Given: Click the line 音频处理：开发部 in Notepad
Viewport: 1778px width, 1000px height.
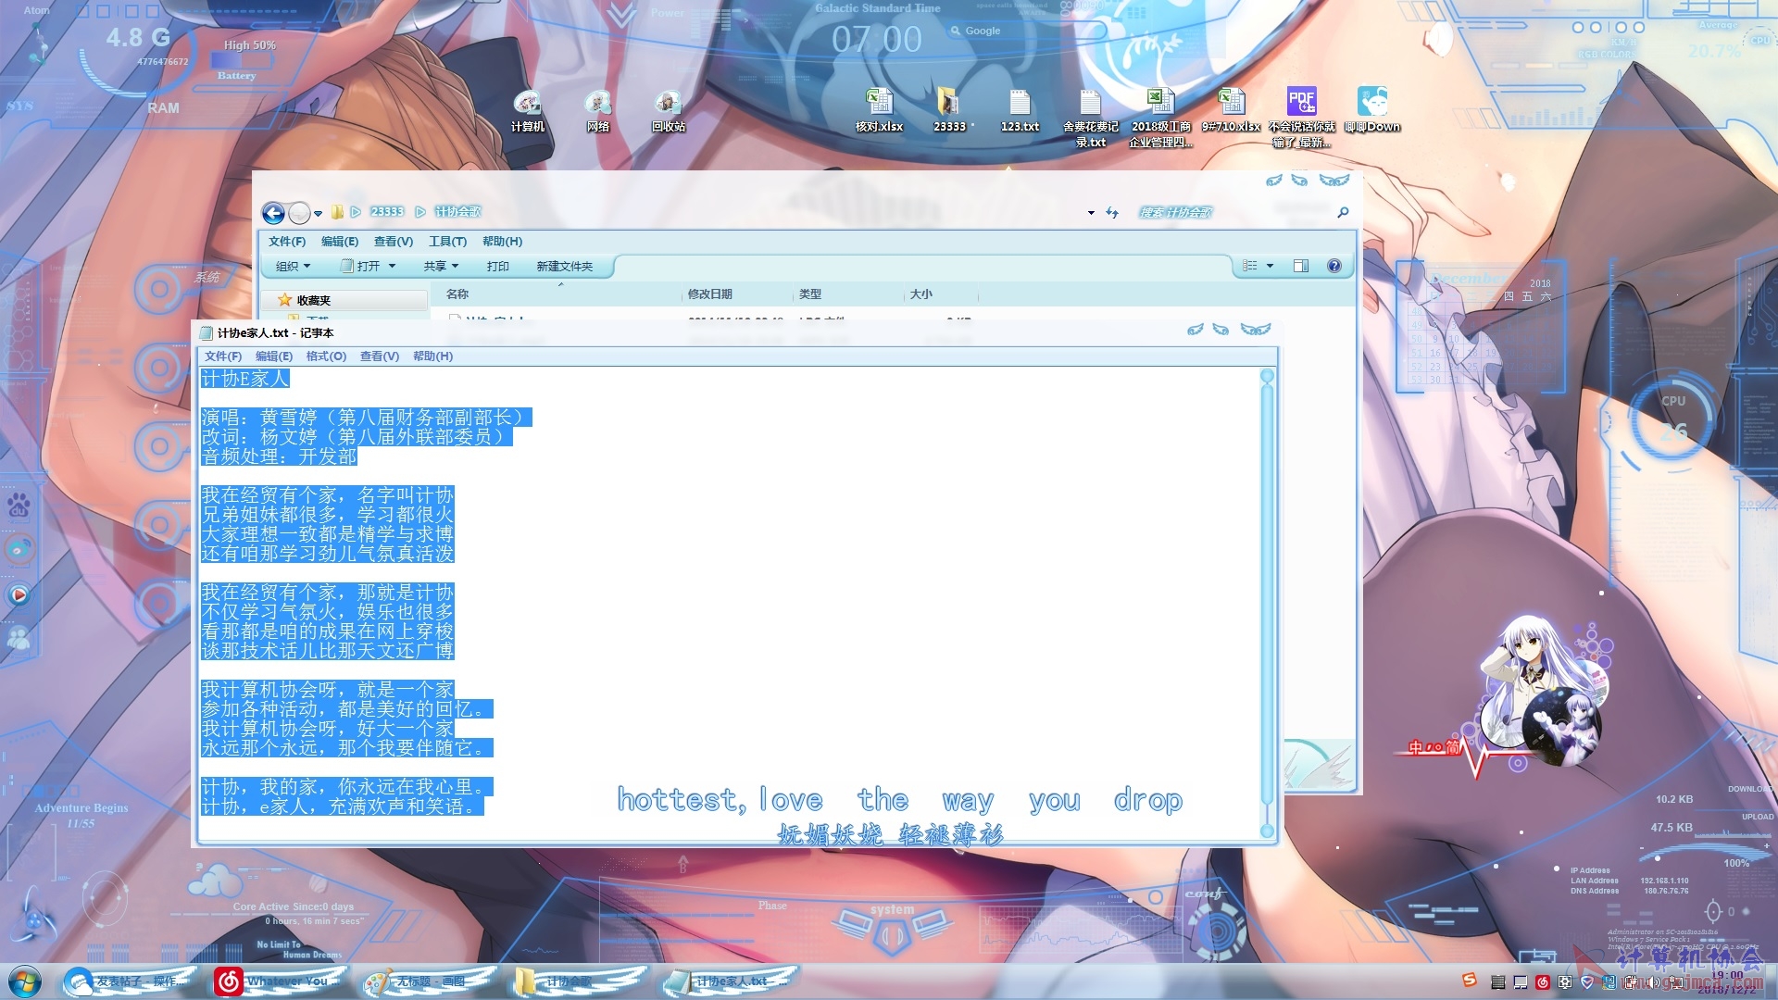Looking at the screenshot, I should [279, 456].
